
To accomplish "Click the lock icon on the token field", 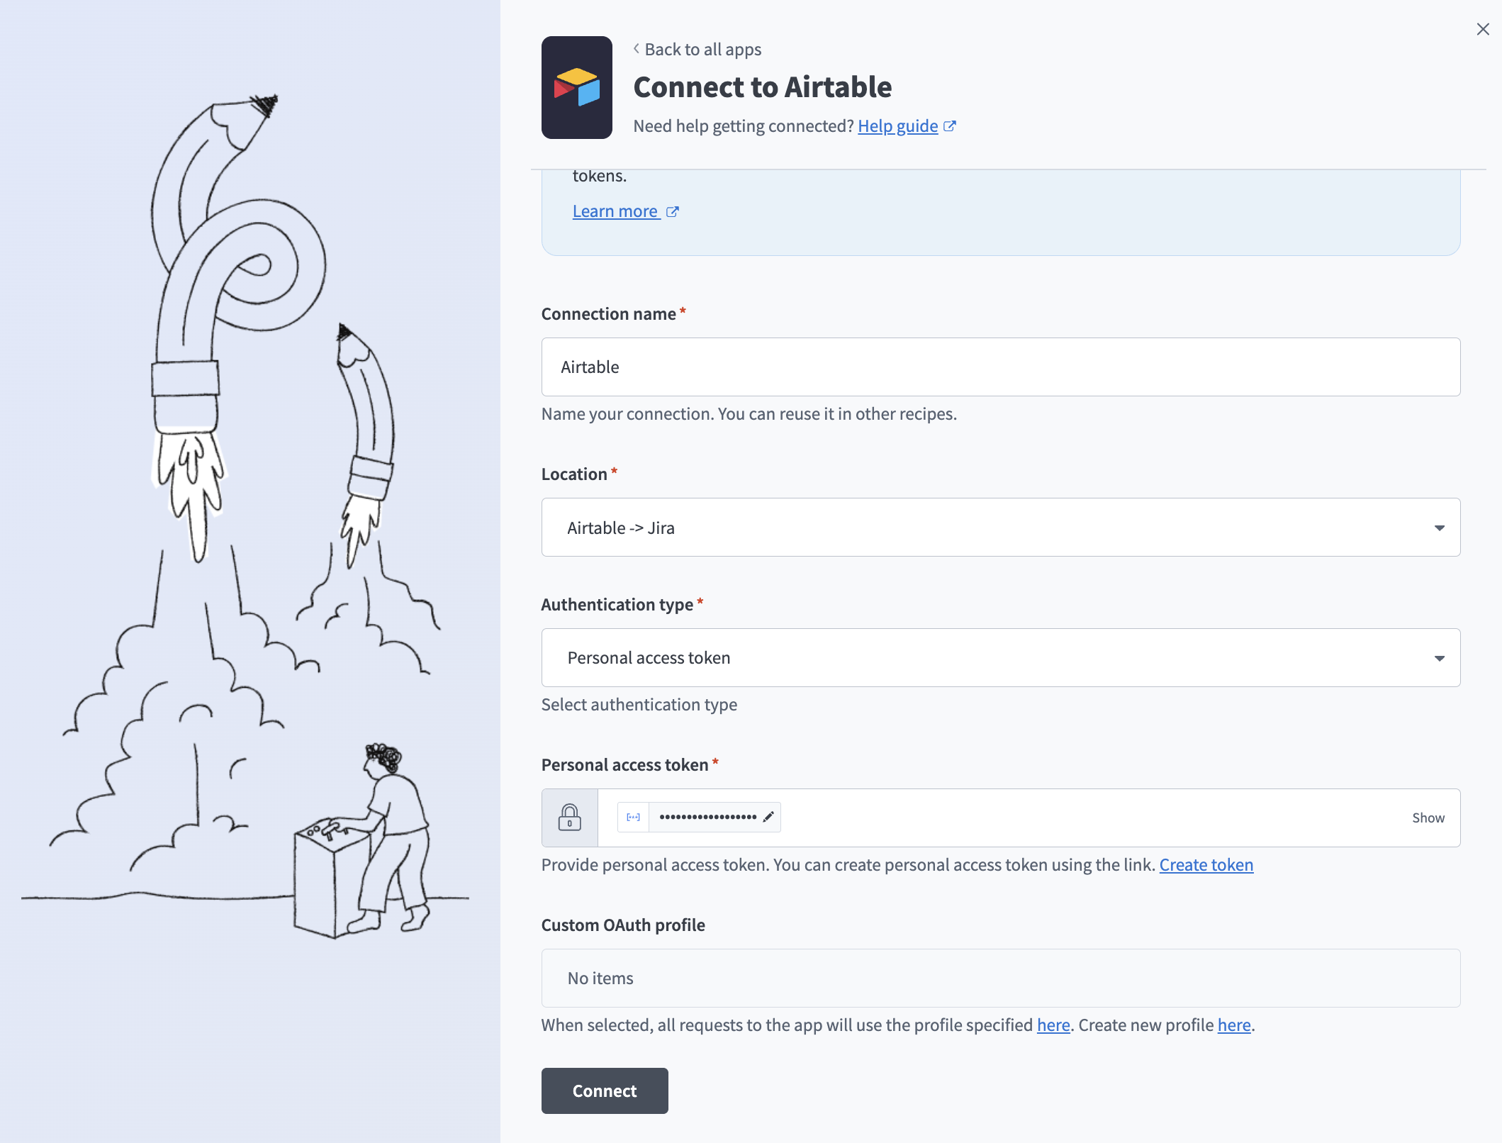I will click(569, 817).
